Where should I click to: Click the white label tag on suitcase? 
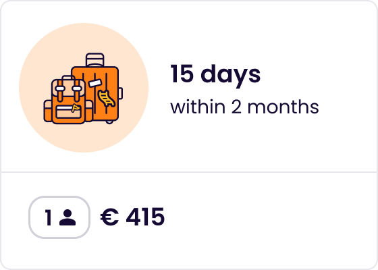(x=95, y=83)
